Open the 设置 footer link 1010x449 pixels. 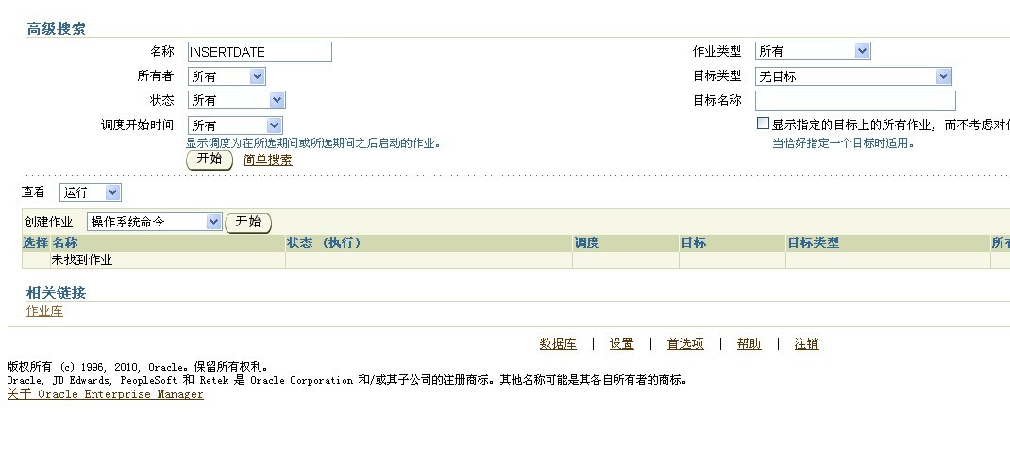tap(622, 344)
